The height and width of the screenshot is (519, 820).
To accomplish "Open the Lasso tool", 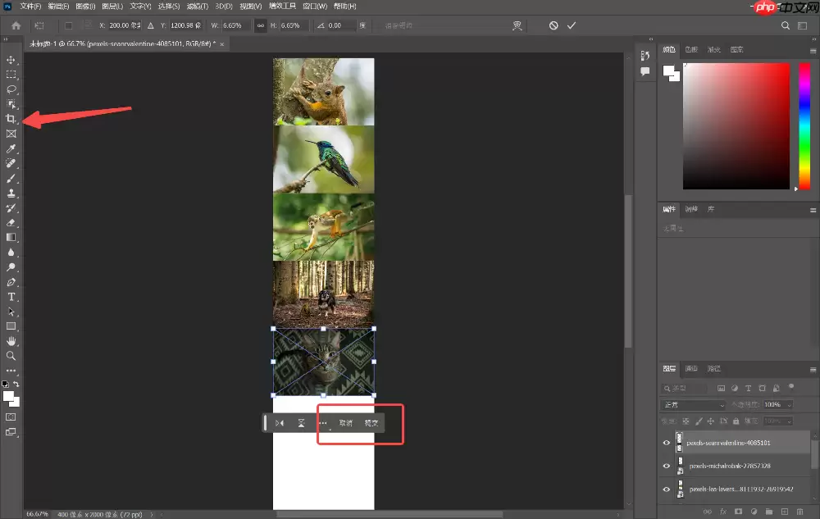I will pyautogui.click(x=11, y=89).
